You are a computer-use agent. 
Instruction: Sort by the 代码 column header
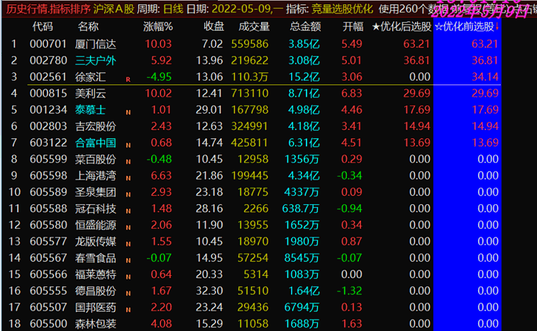tap(43, 27)
